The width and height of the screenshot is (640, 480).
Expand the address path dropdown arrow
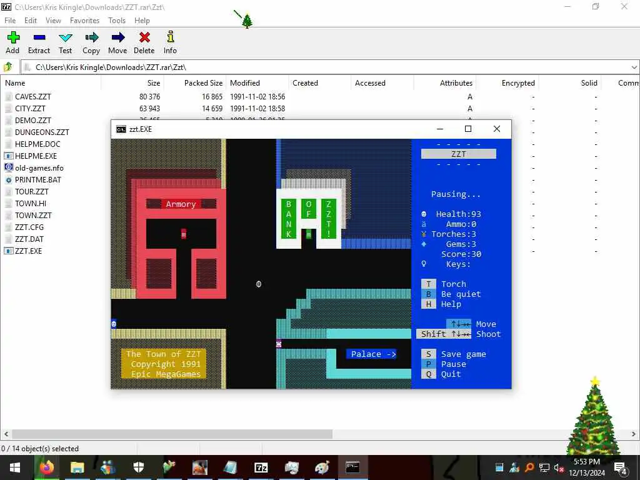point(634,67)
